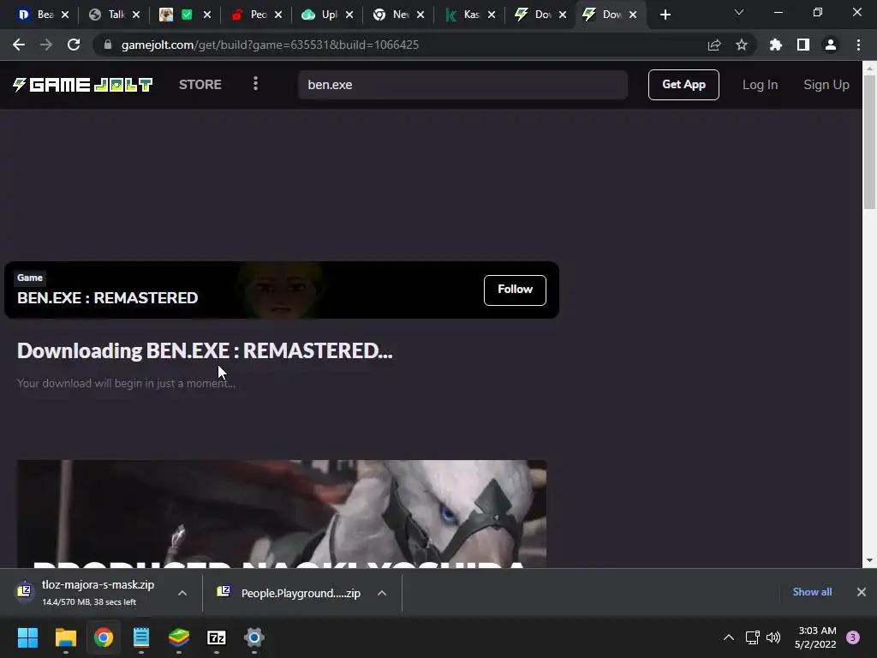Open File Explorer from taskbar
The height and width of the screenshot is (658, 877).
pos(65,637)
